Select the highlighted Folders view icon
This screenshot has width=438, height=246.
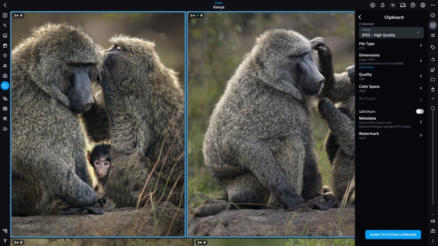point(5,86)
